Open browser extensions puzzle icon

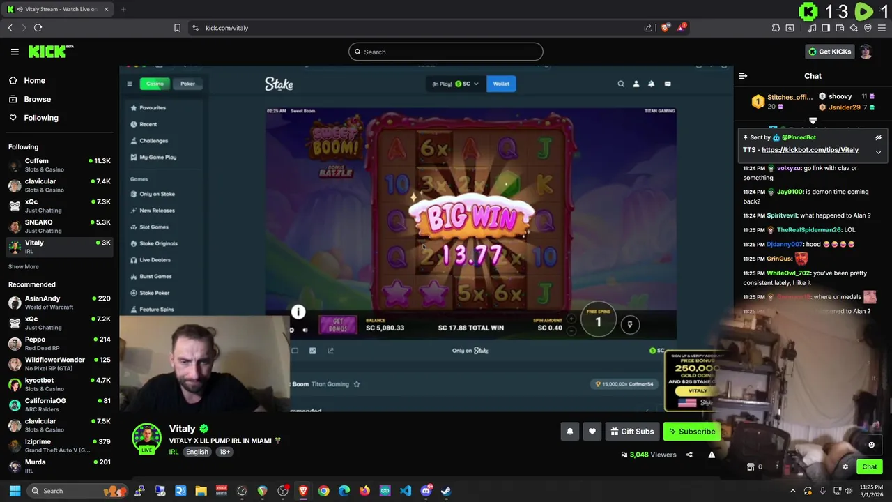[776, 28]
